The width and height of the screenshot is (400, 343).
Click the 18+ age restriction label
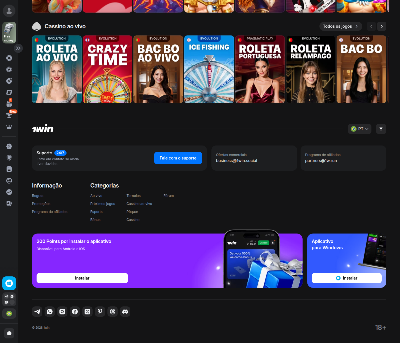point(381,328)
